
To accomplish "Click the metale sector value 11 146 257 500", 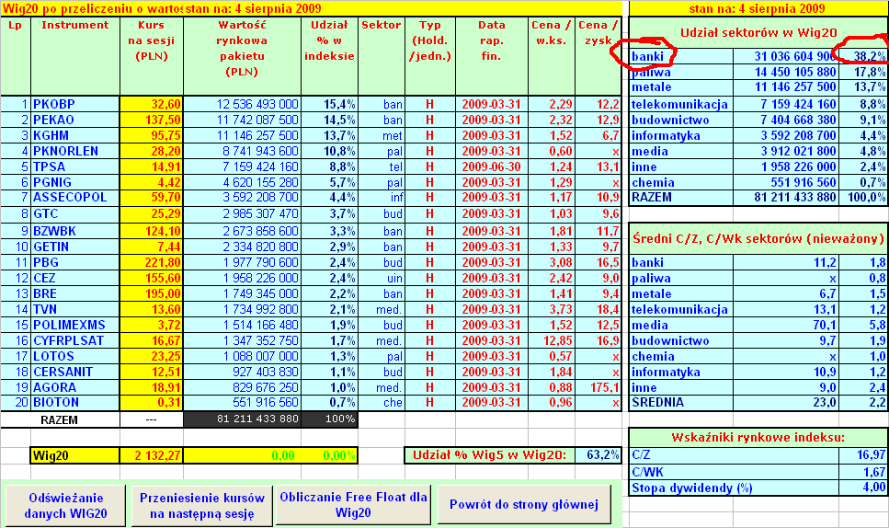I will [x=786, y=86].
